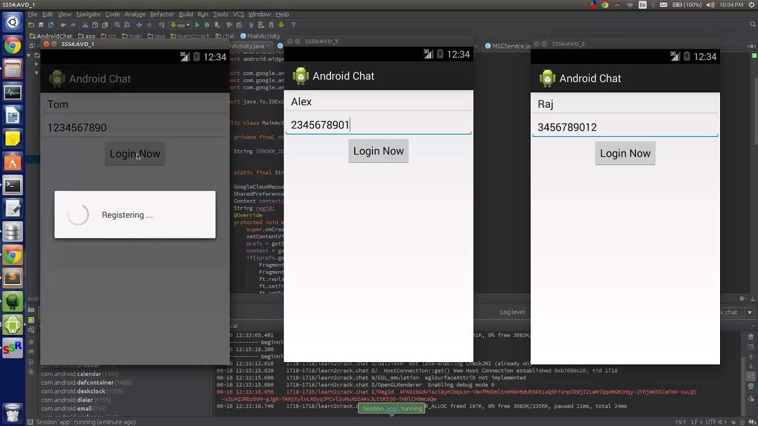758x426 pixels.
Task: Open the Trash in the launcher
Action: [12, 412]
